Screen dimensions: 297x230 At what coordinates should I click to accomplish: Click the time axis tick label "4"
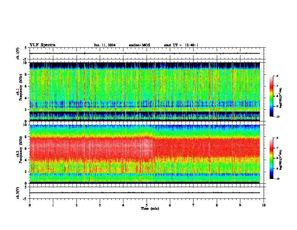(123, 205)
